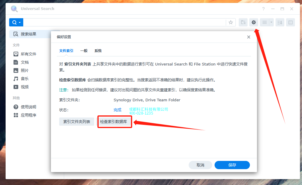Click the Universal Search app logo icon
The image size is (302, 185).
click(x=14, y=9)
